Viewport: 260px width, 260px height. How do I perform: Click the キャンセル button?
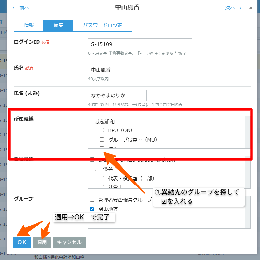click(69, 242)
